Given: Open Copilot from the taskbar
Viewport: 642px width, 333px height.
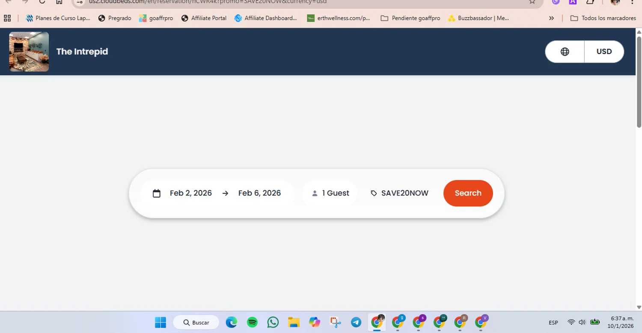Looking at the screenshot, I should [315, 322].
